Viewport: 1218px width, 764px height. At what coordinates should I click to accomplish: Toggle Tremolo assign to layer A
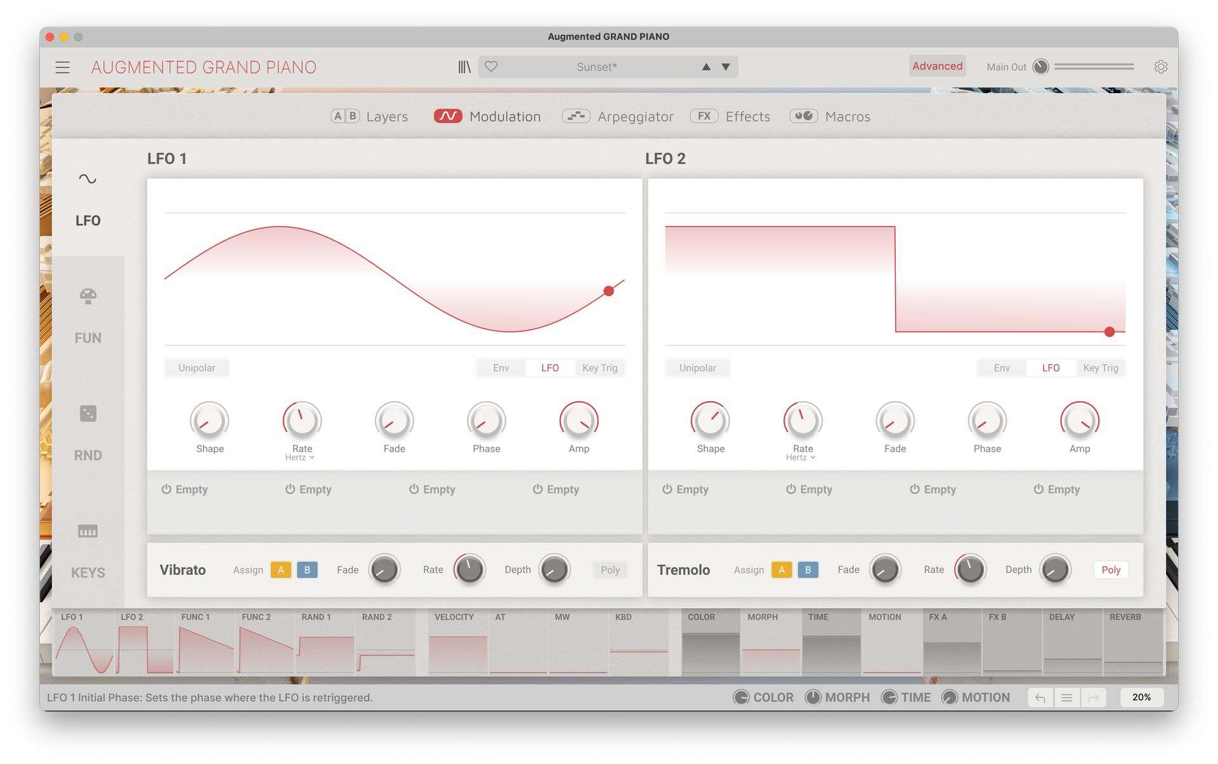coord(782,570)
